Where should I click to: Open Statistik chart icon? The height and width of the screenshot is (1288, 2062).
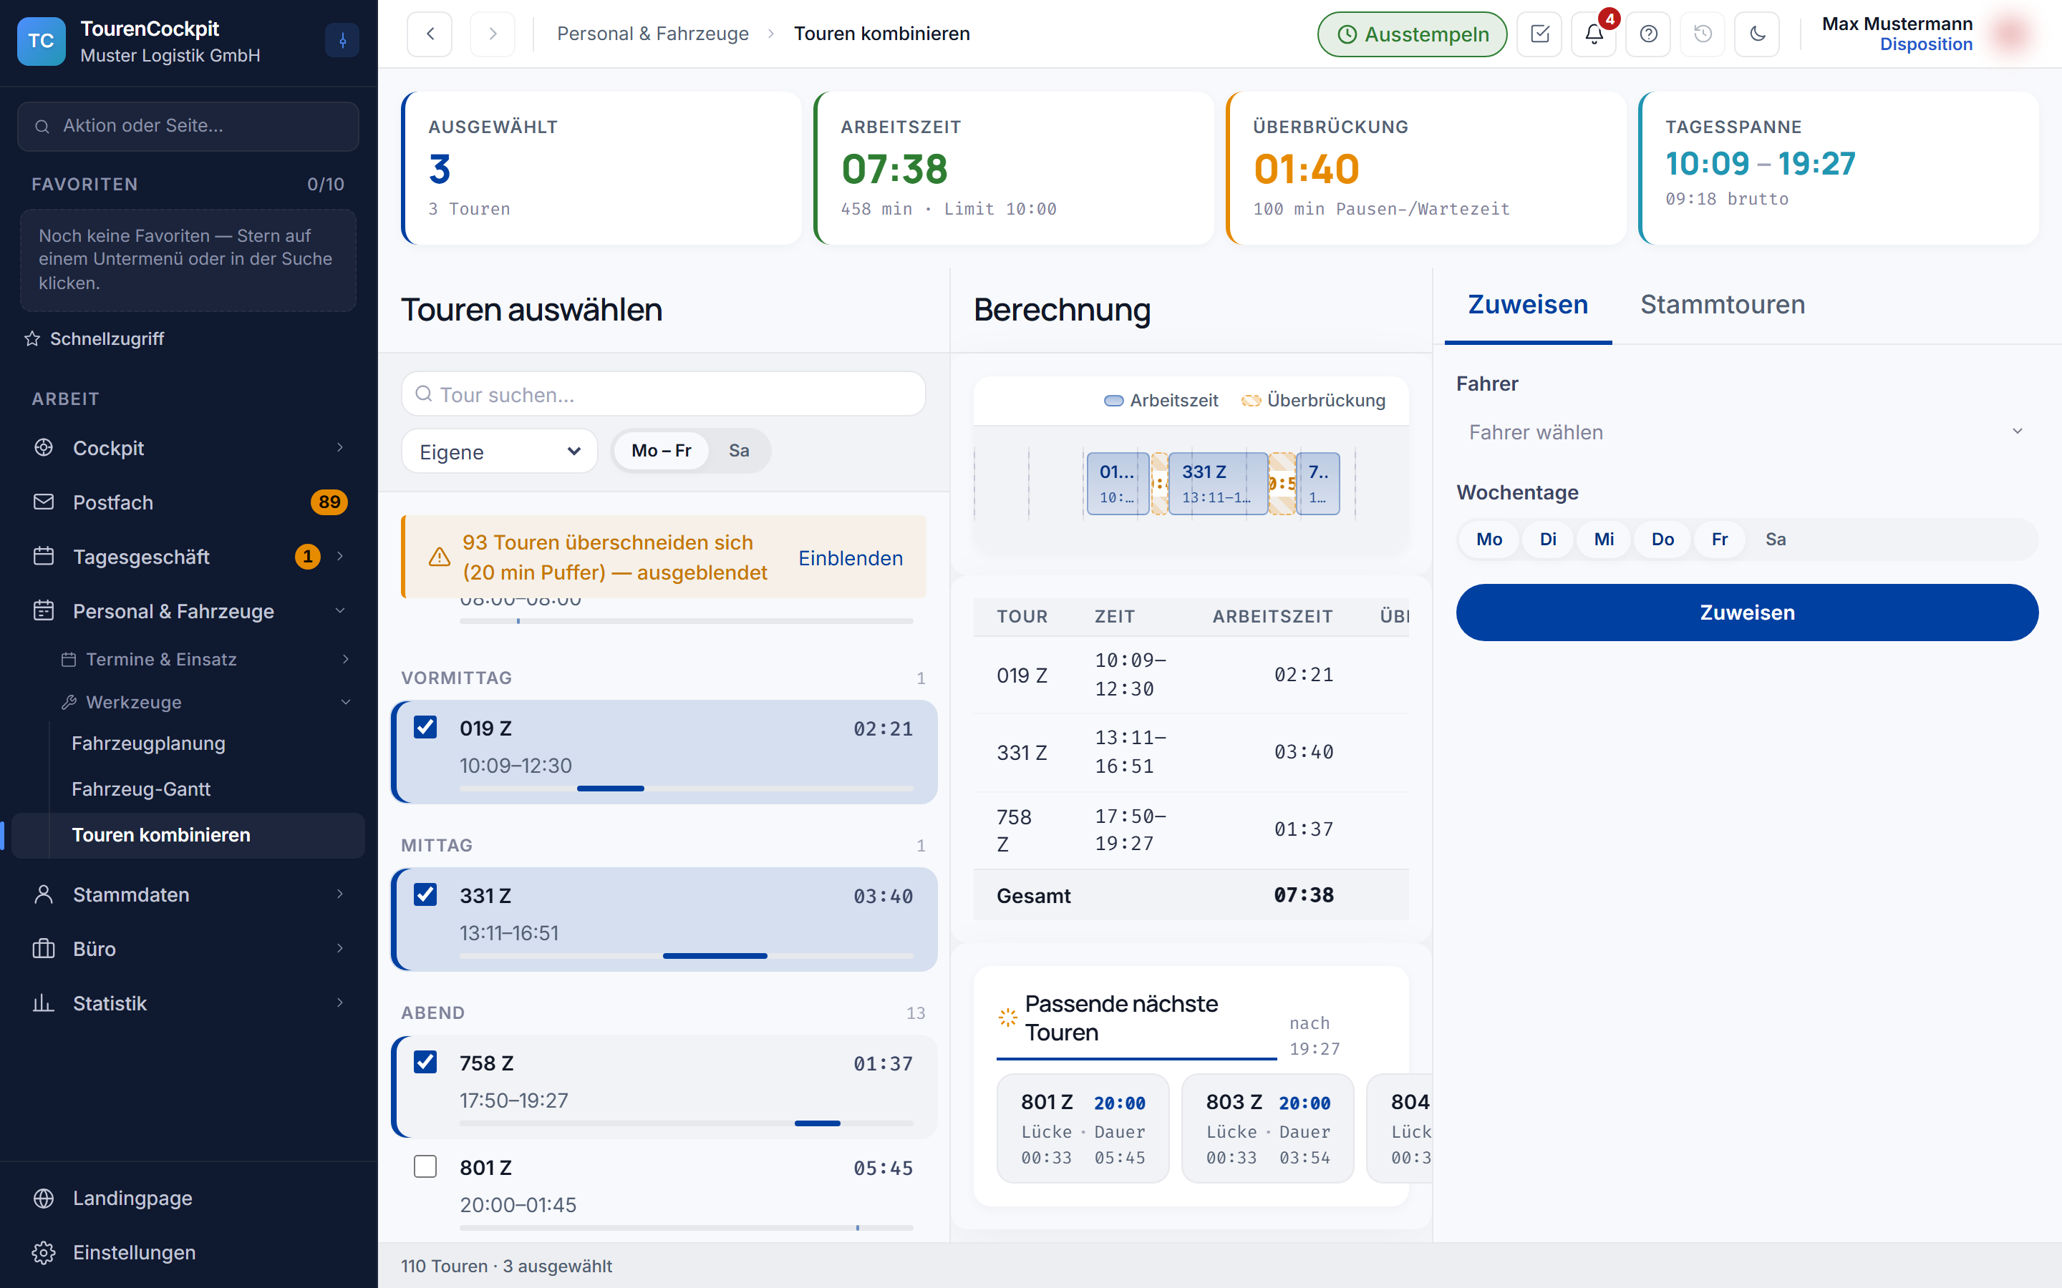point(44,1003)
